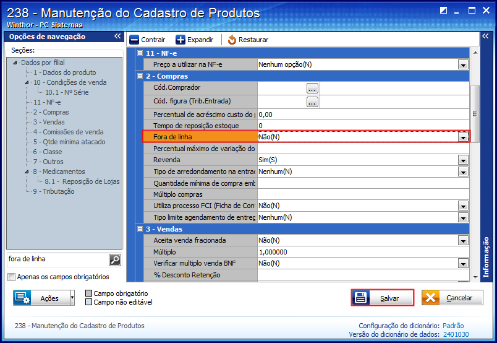Screen dimensions: 497x343
Task: Click the Salvar diskette icon
Action: [x=360, y=298]
